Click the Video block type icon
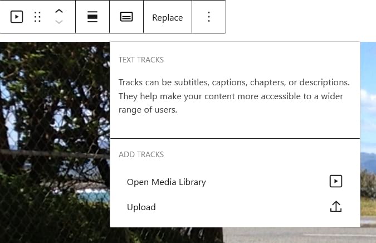The height and width of the screenshot is (243, 376). pyautogui.click(x=17, y=17)
